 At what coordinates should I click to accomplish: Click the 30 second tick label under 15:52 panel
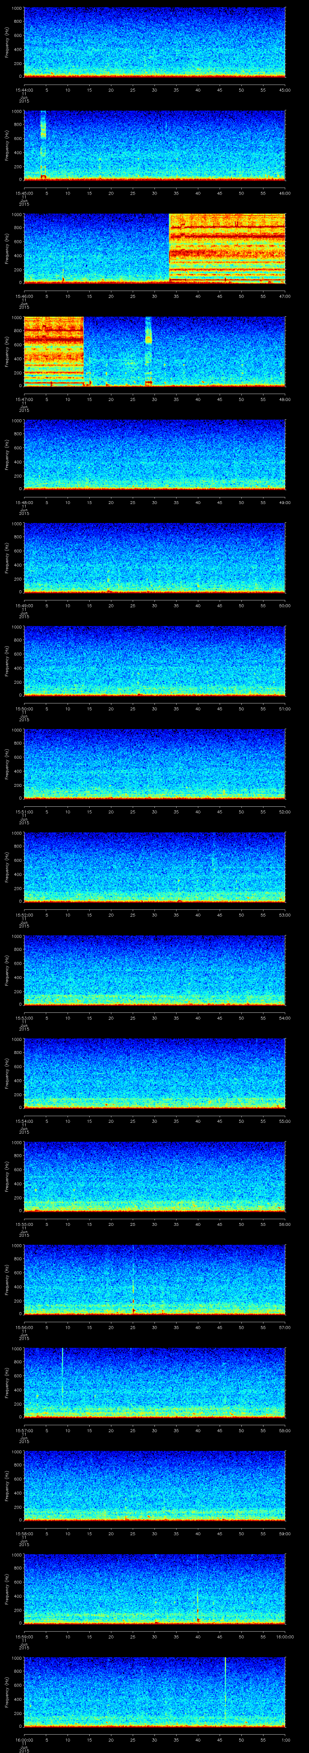coord(154,915)
